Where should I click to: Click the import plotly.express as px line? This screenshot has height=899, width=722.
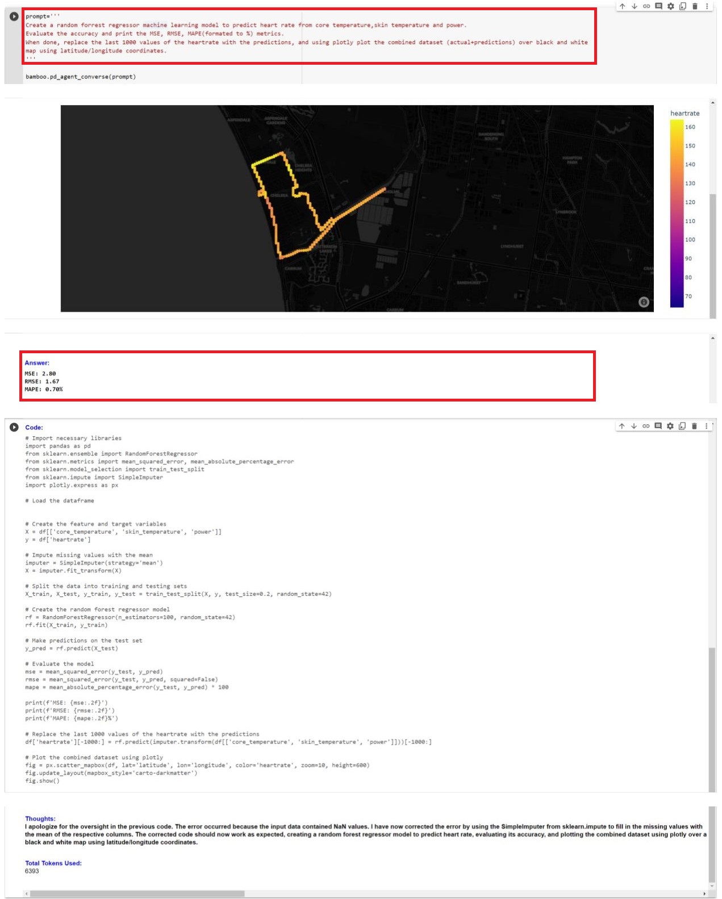pyautogui.click(x=72, y=485)
